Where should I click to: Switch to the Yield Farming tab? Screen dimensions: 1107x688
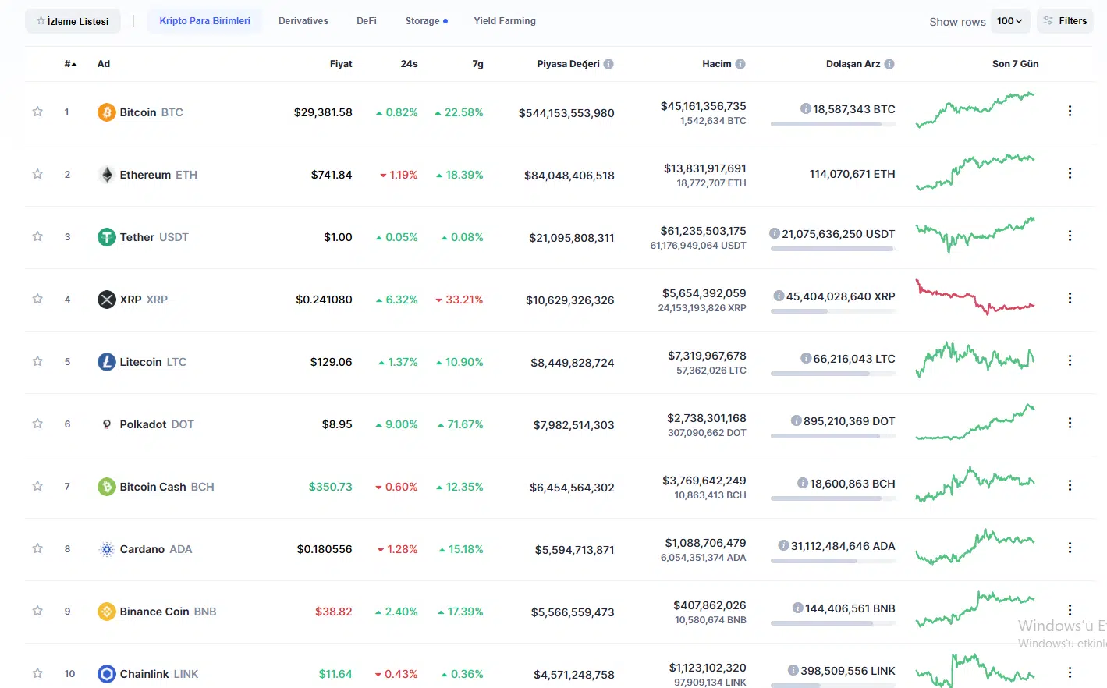tap(505, 21)
